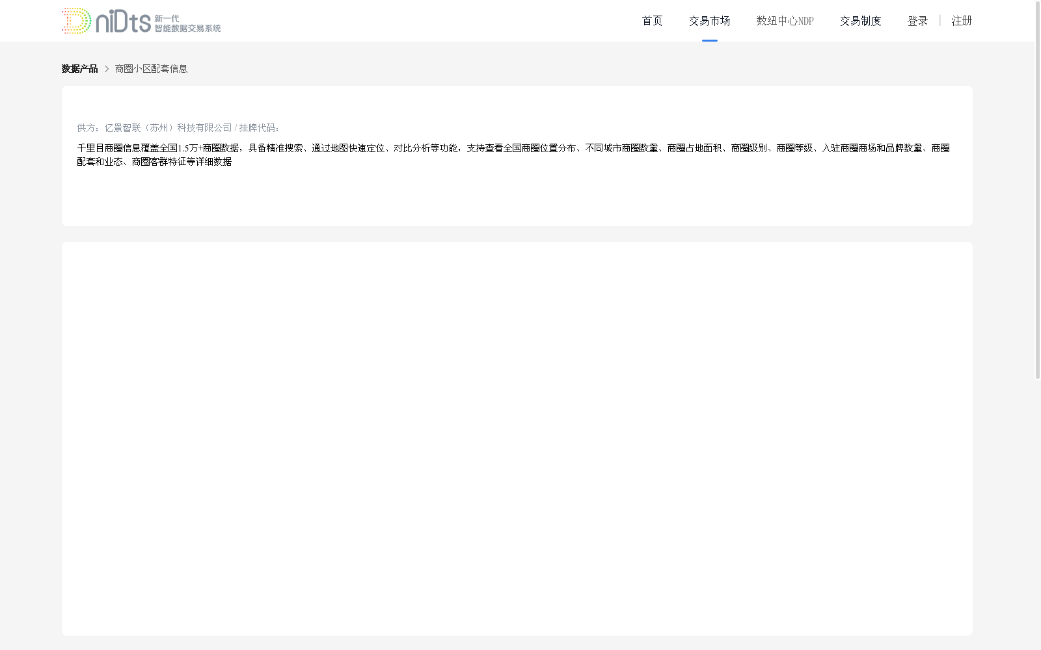
Task: Go to 数纽中心NDP
Action: (785, 21)
